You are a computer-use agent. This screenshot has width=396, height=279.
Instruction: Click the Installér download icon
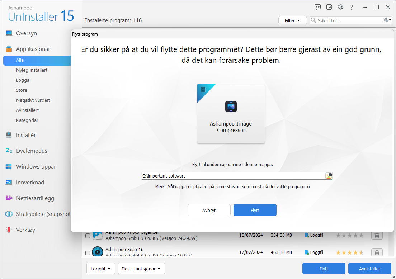click(x=9, y=135)
